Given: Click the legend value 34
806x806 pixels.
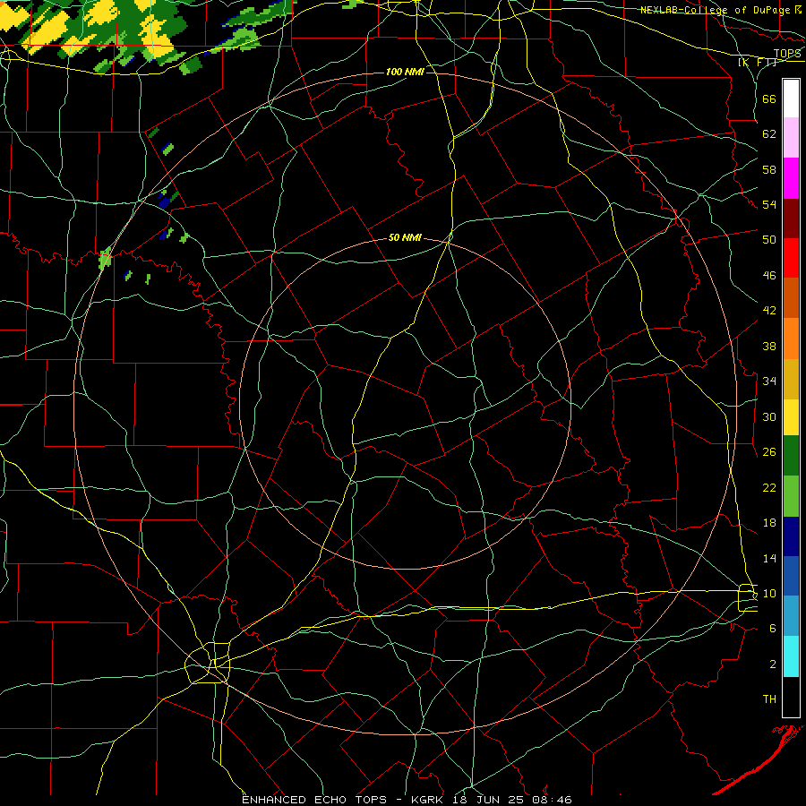Looking at the screenshot, I should coord(769,382).
